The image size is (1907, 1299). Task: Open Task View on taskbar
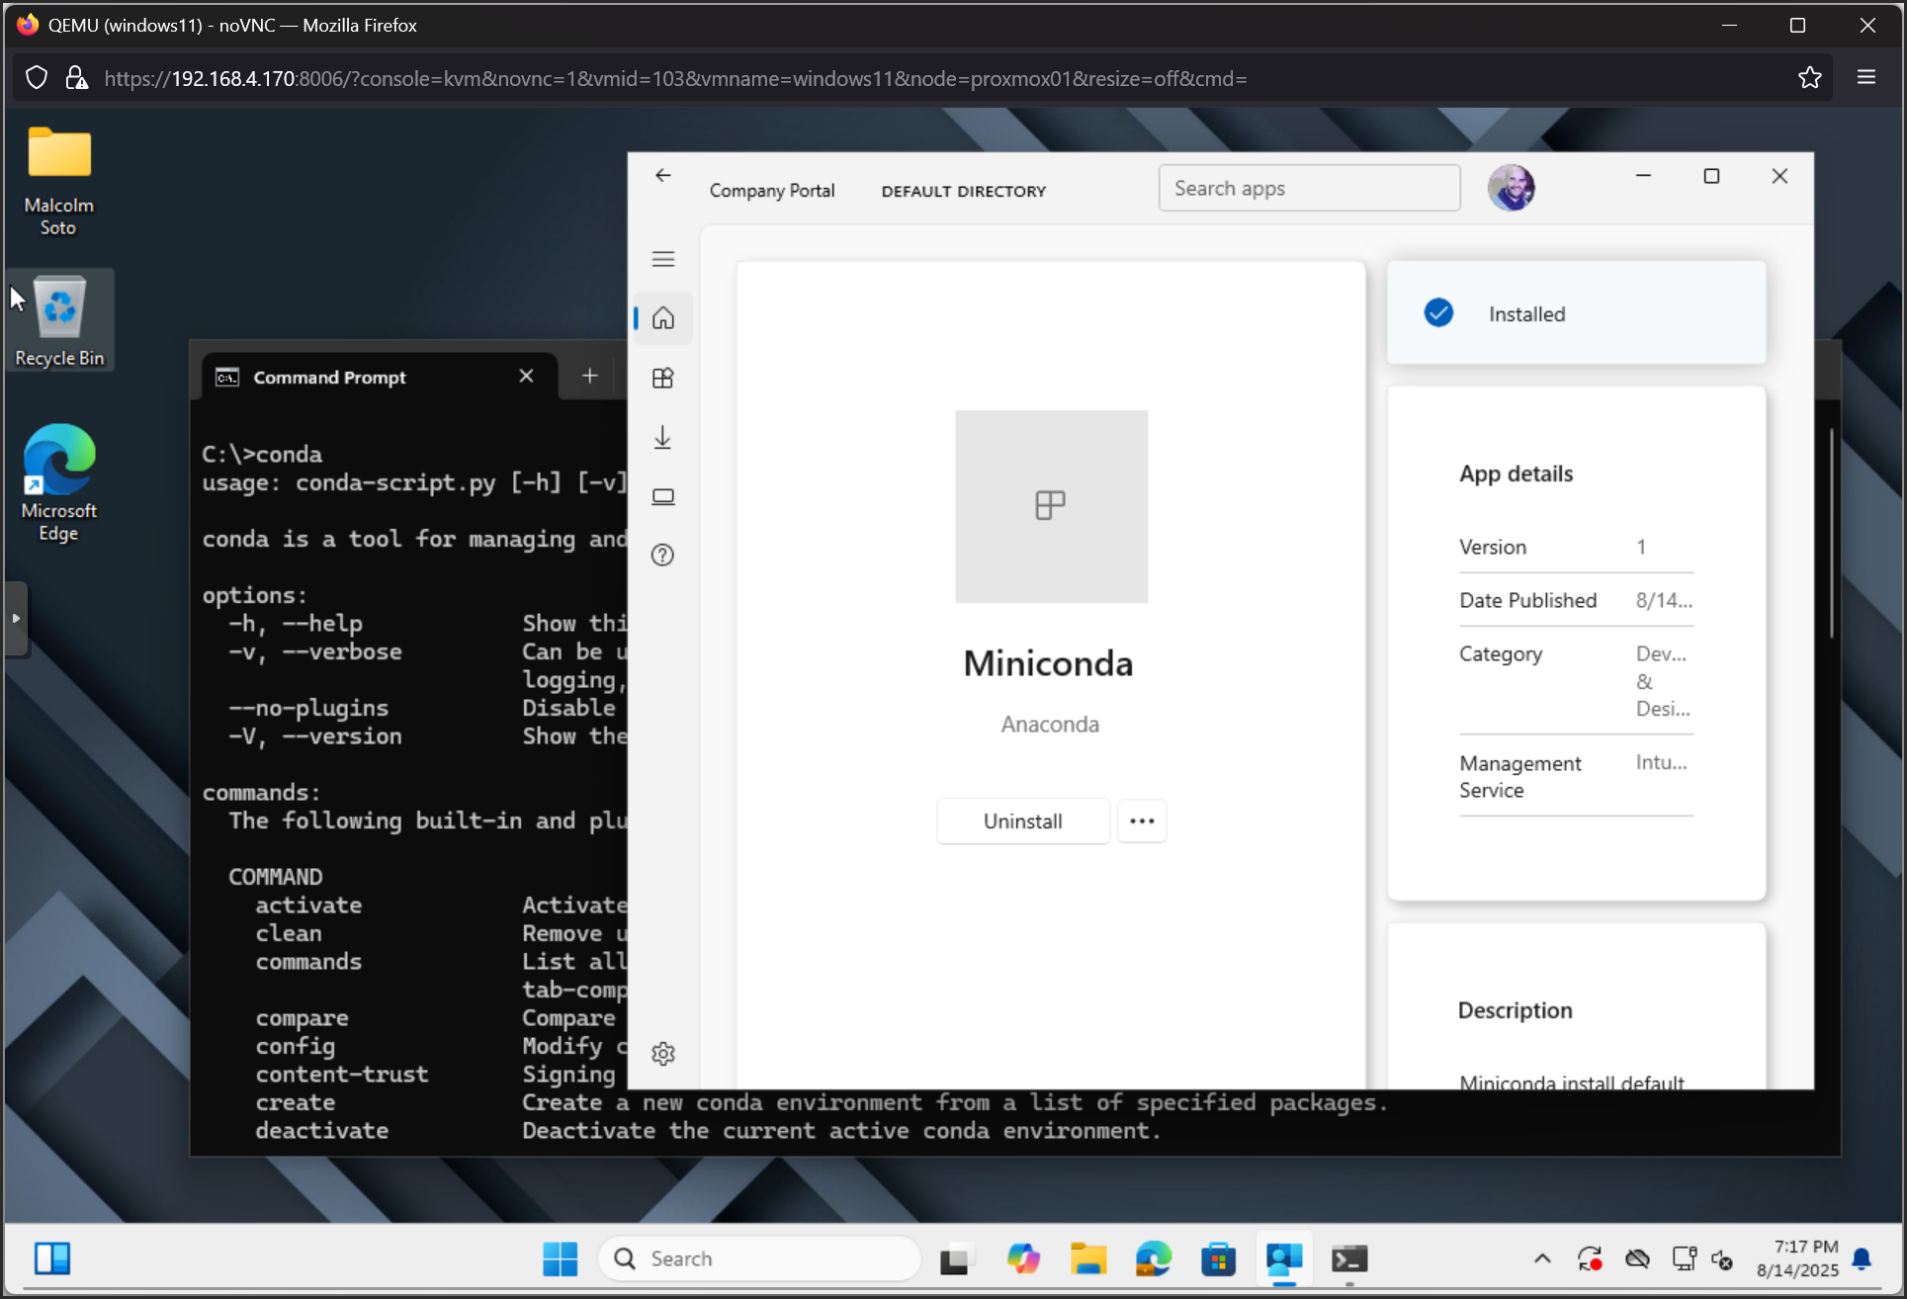coord(955,1258)
